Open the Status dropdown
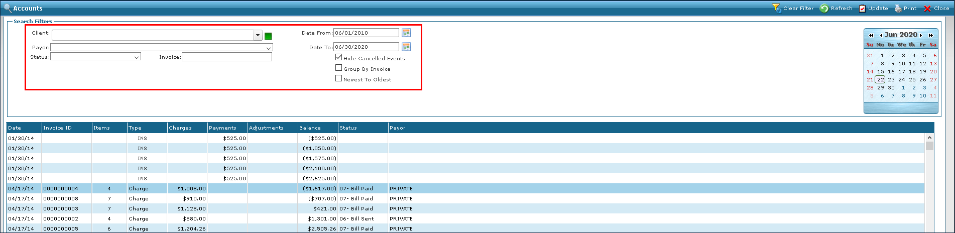Viewport: 955px width, 233px height. pyautogui.click(x=137, y=57)
